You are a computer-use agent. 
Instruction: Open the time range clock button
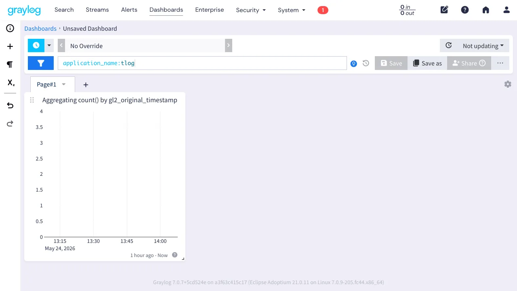pos(36,46)
